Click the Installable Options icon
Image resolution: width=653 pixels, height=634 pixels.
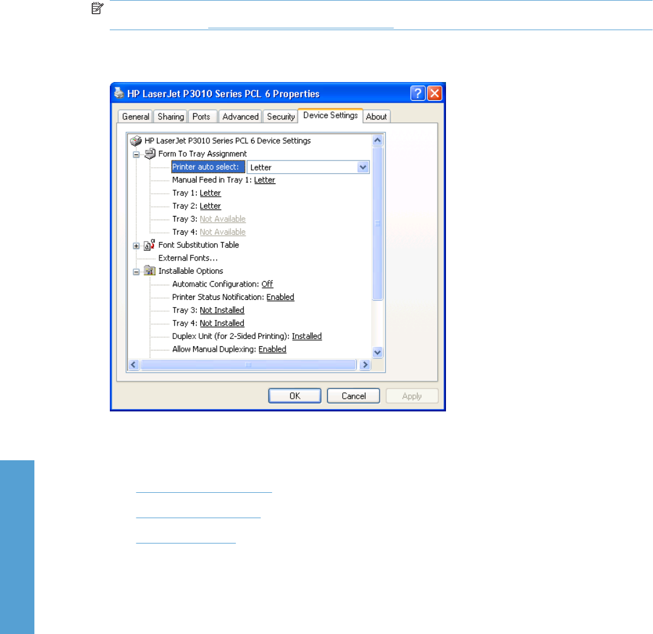[x=150, y=271]
